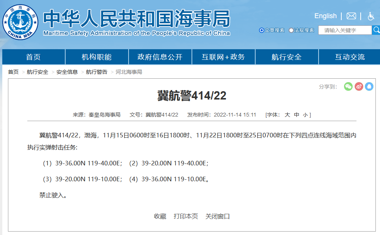Viewport: 380px width, 235px height.
Task: Click the China MSA anchor logo
Action: tap(20, 22)
